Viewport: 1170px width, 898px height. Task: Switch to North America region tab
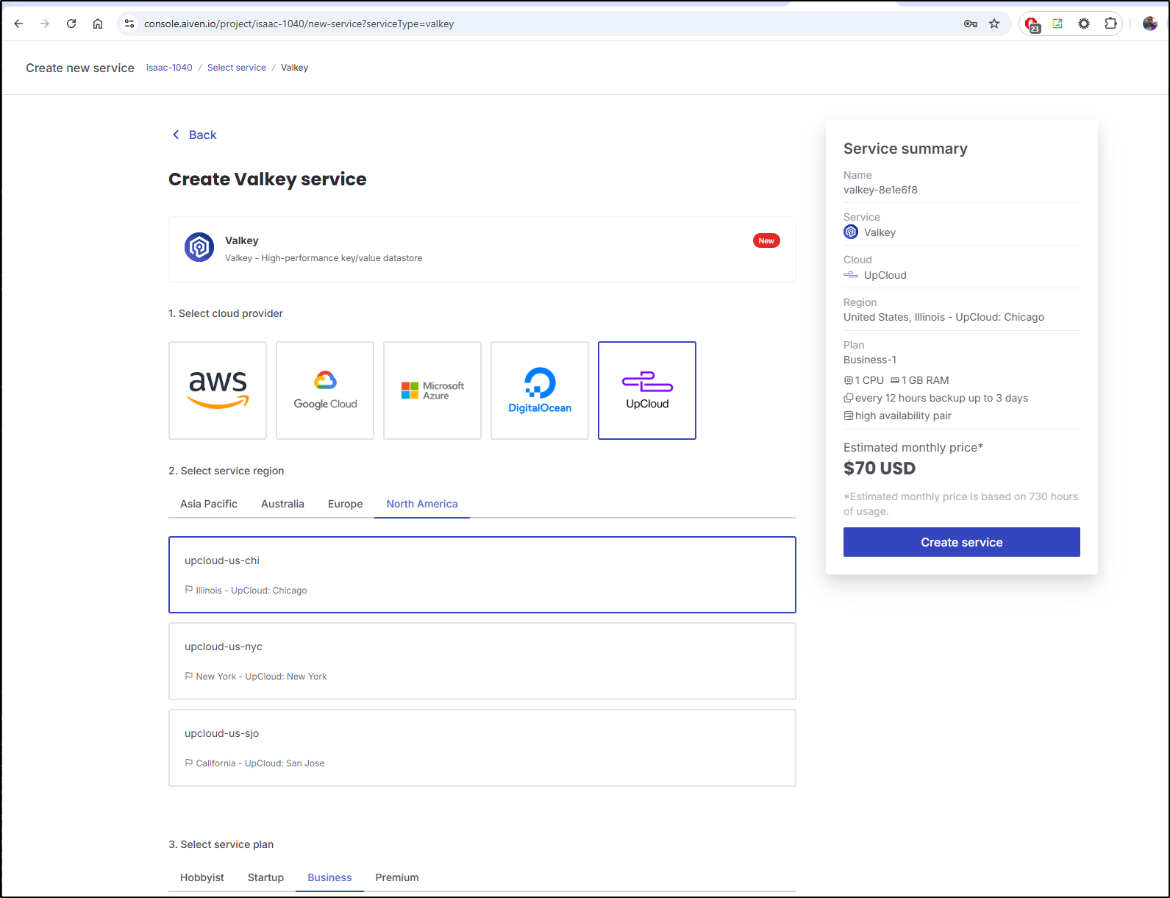pos(422,504)
